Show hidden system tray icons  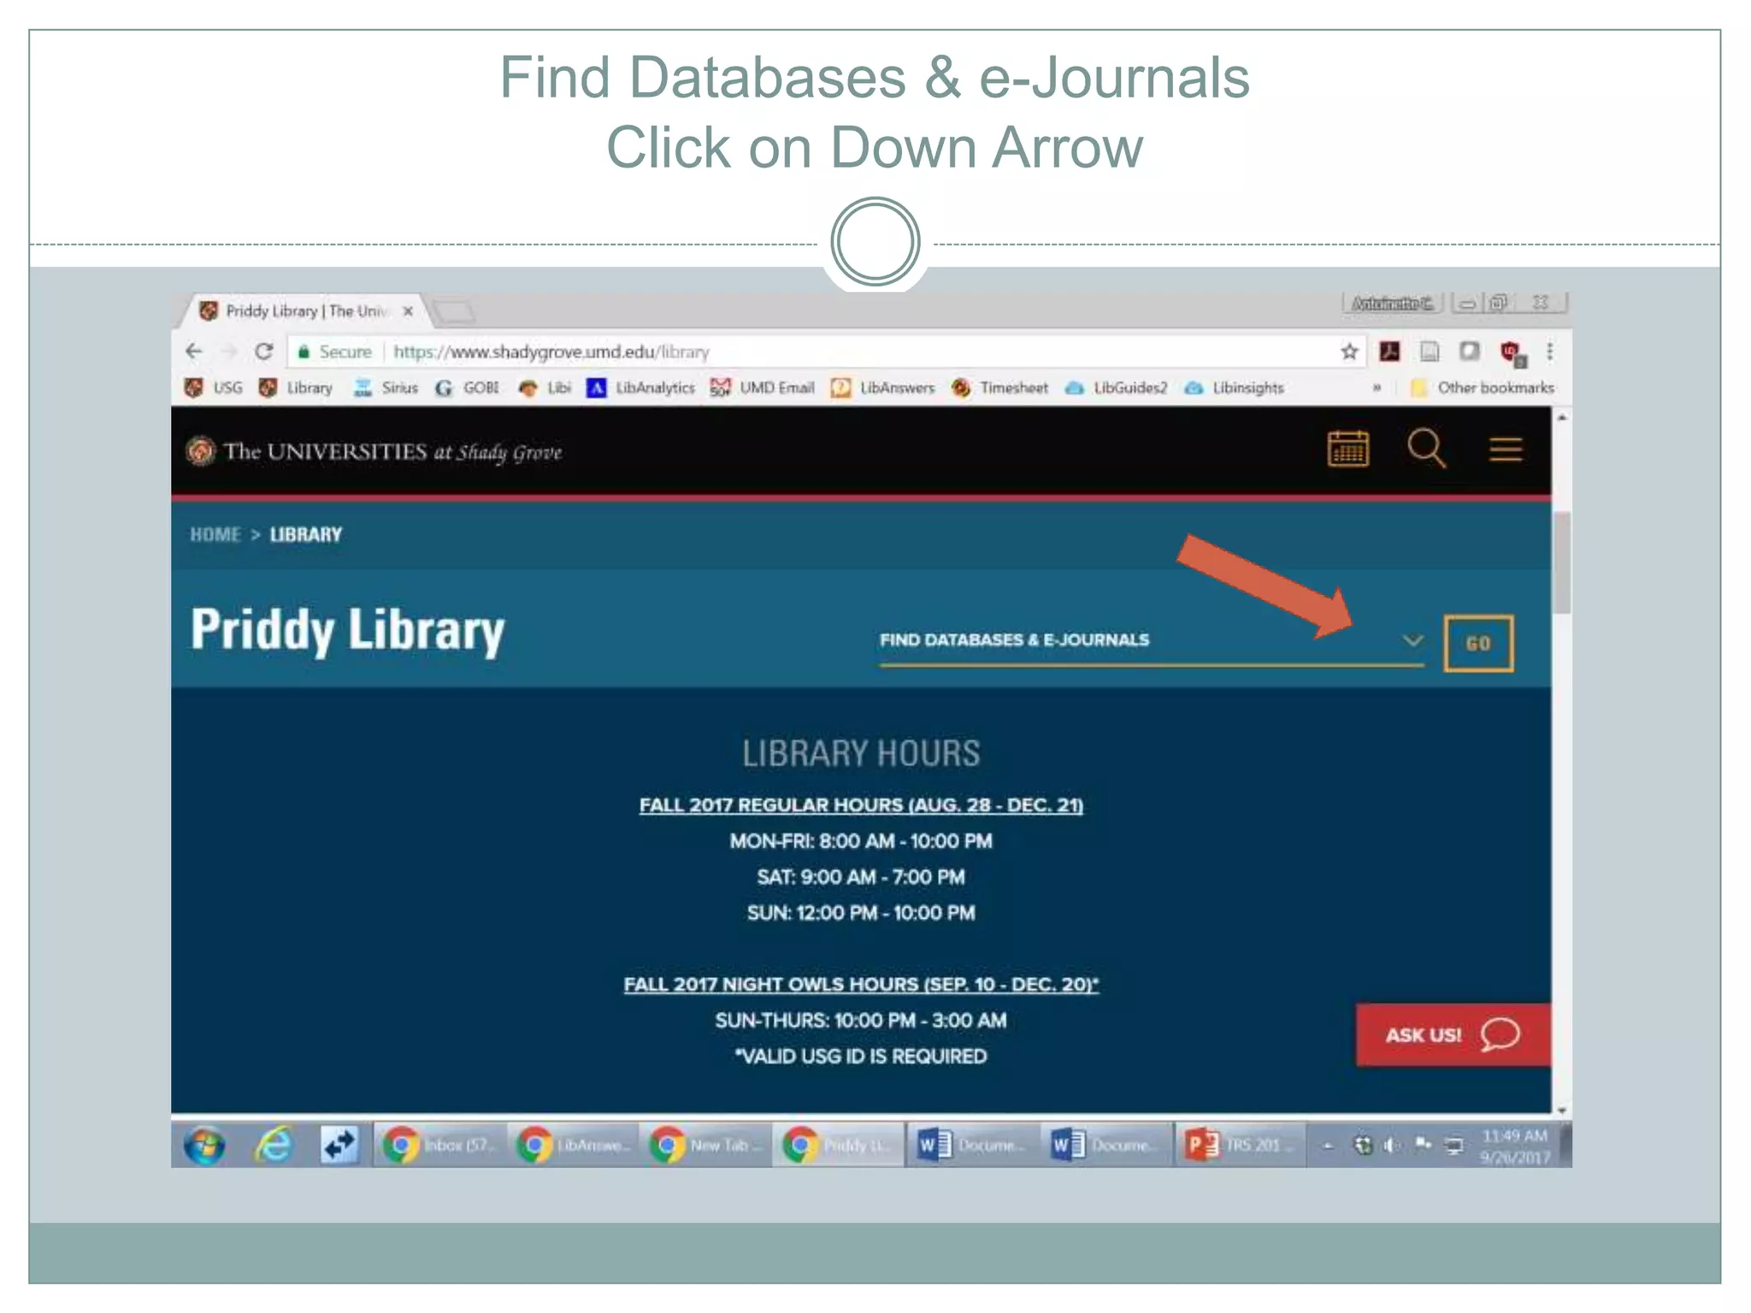(1328, 1146)
